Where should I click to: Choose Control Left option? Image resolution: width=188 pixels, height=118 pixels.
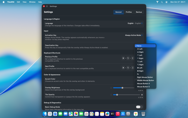[x=145, y=55]
